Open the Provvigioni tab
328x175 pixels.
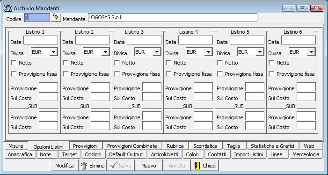(85, 146)
